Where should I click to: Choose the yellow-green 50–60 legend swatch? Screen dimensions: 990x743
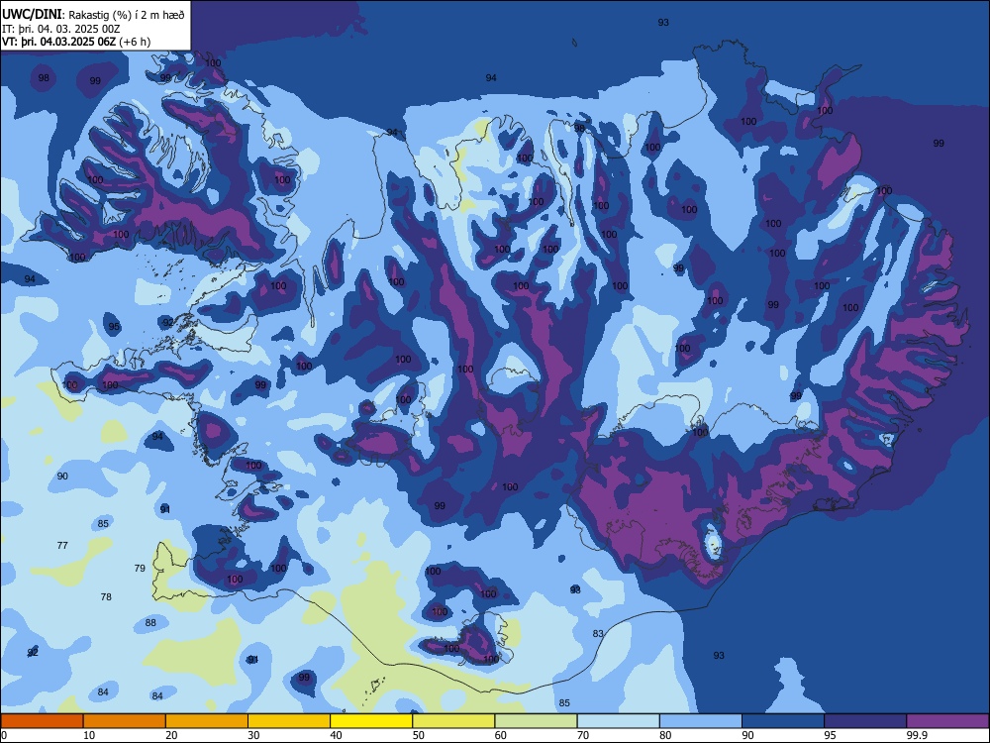[x=453, y=721]
